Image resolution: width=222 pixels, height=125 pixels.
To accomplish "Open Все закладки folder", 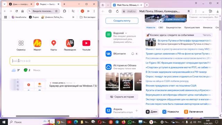I will (88, 17).
